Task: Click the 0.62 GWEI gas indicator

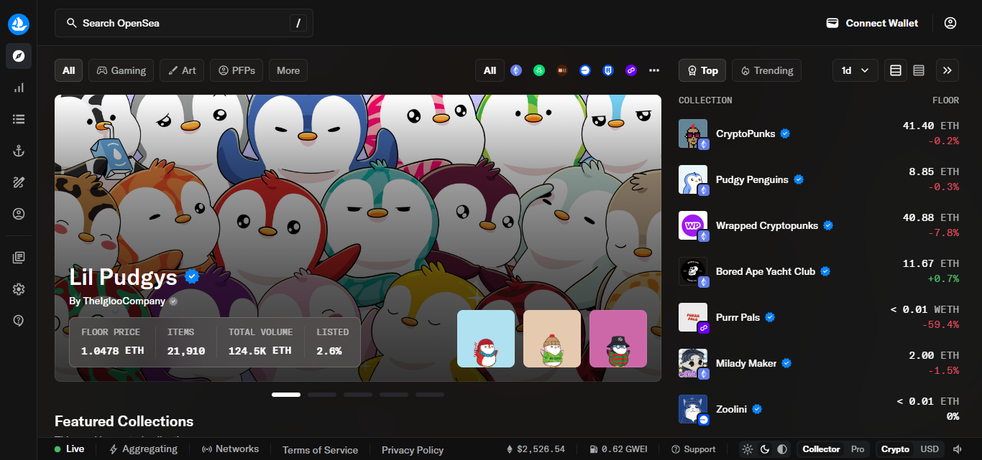Action: 618,449
